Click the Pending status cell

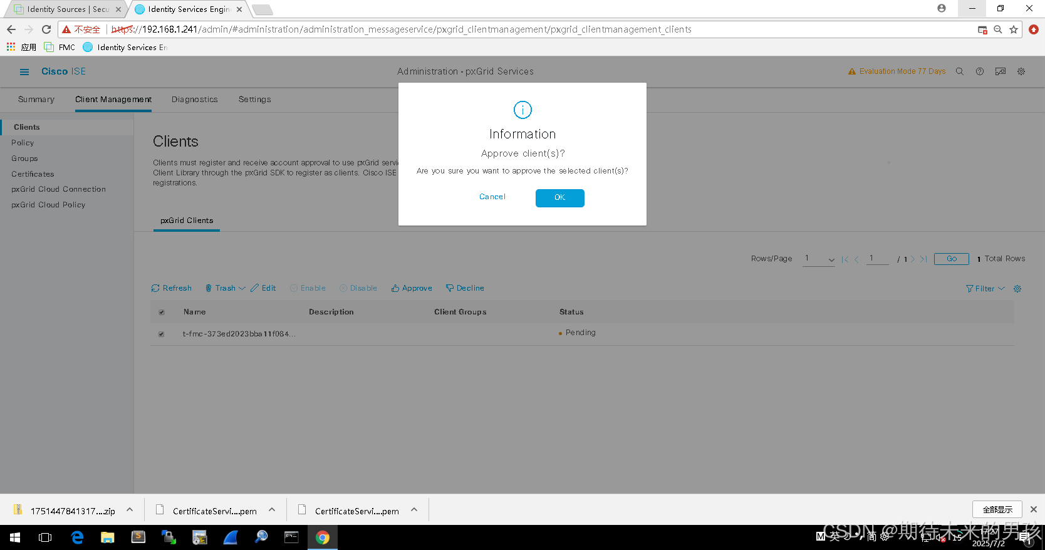(577, 333)
